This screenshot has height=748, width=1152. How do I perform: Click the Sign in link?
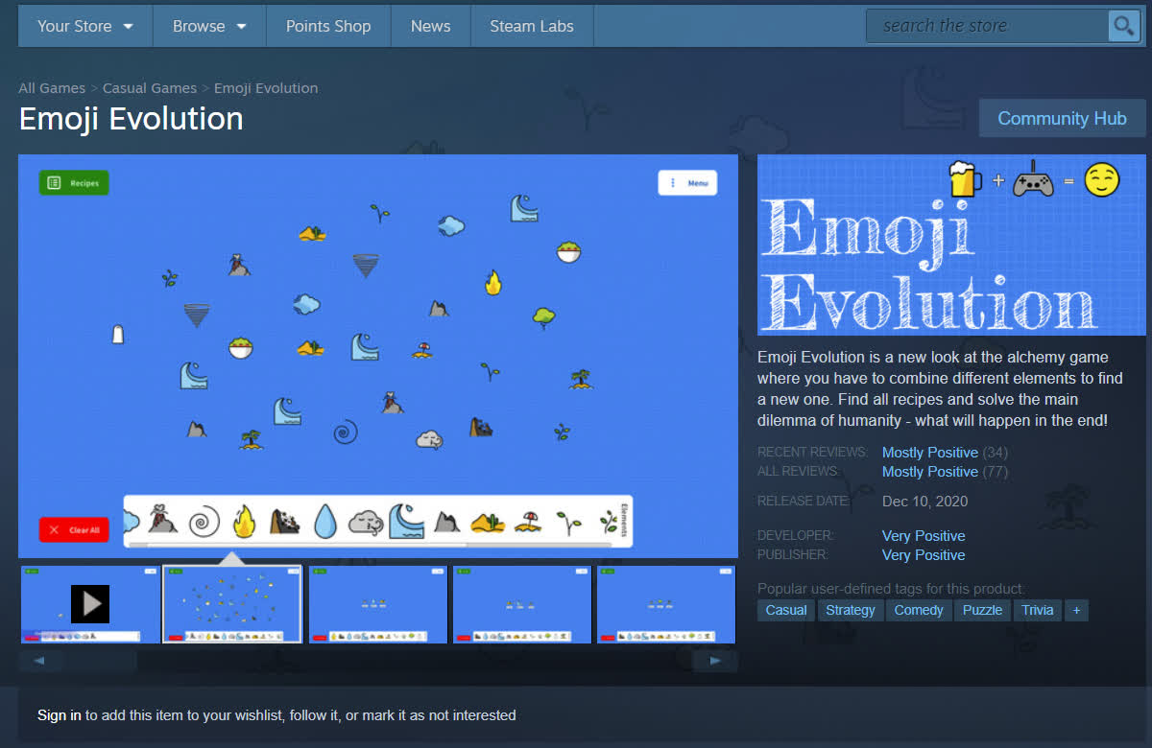pos(60,715)
